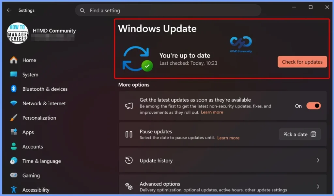The image size is (334, 196).
Task: Click the Accounts person icon
Action: pos(14,146)
